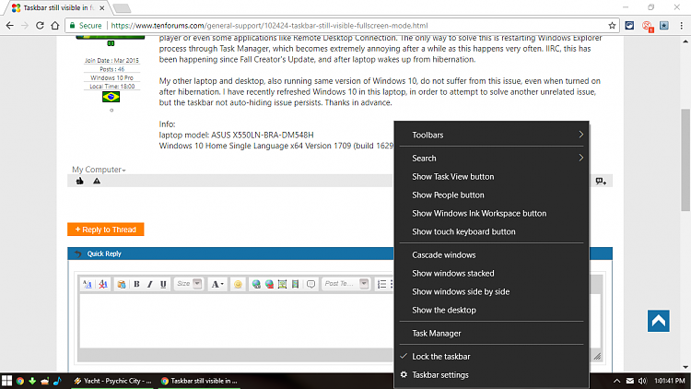Open Taskbar settings
Image resolution: width=691 pixels, height=389 pixels.
(491, 375)
